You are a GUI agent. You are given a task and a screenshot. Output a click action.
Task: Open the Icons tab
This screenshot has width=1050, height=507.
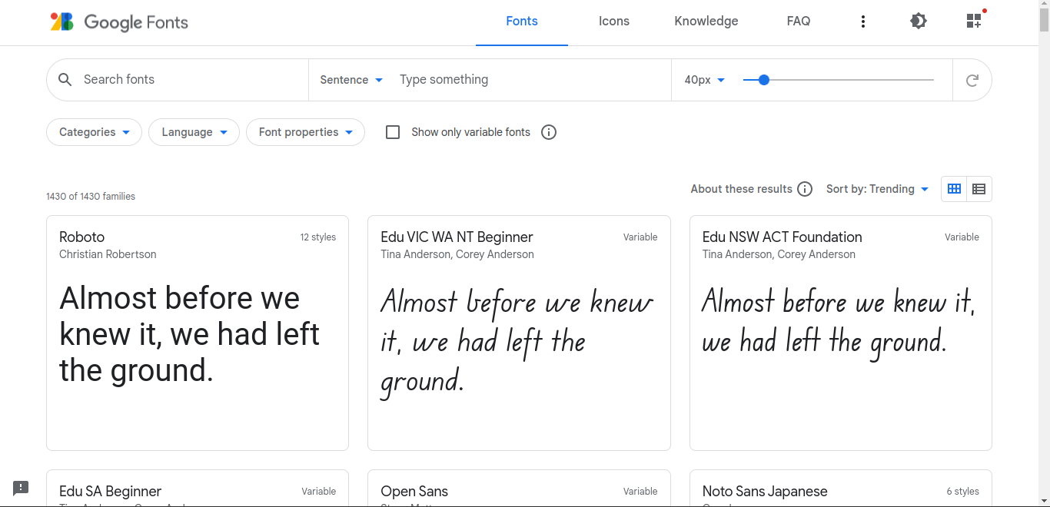pyautogui.click(x=614, y=22)
